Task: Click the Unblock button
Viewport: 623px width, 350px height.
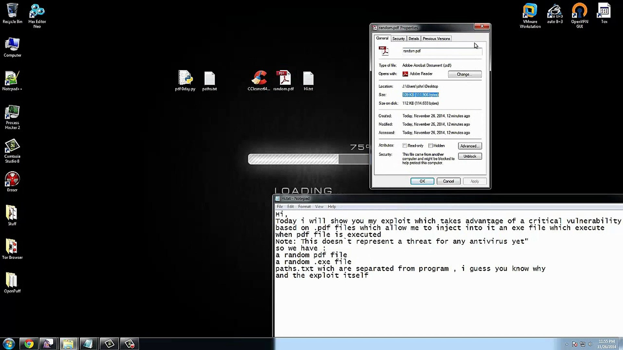Action: [470, 156]
